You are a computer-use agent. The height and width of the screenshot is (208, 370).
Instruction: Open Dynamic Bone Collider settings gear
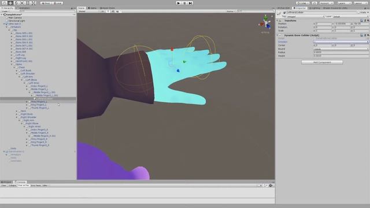[368, 35]
